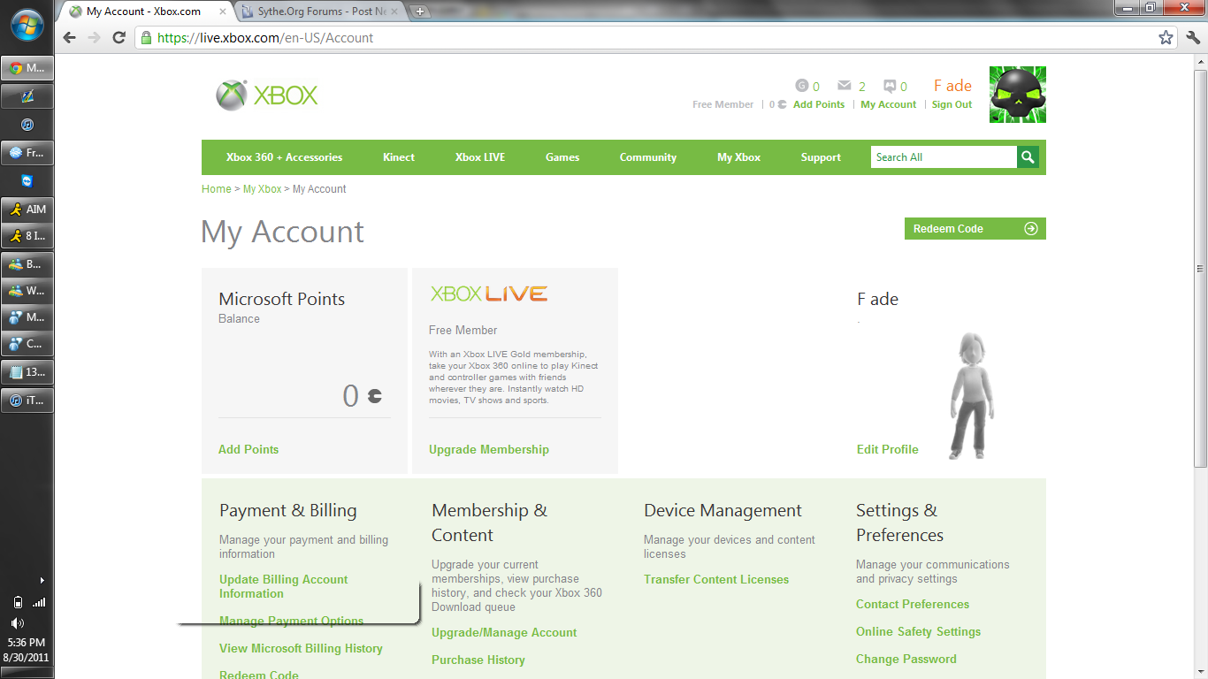
Task: Click the Edit Profile link
Action: click(888, 449)
